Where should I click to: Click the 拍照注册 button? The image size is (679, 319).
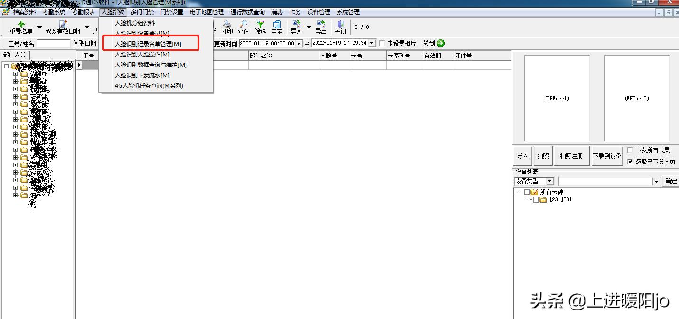(571, 156)
